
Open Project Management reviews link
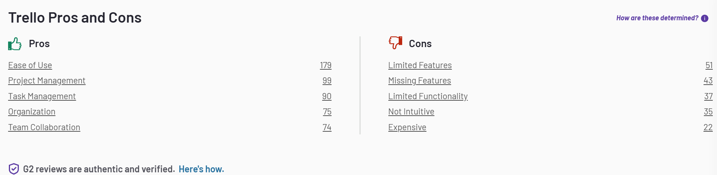[x=47, y=81]
